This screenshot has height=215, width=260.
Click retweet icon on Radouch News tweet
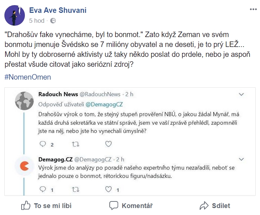[x=75, y=144]
